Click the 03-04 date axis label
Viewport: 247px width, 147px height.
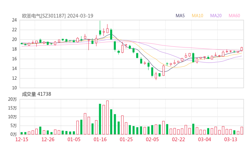[x=205, y=139]
